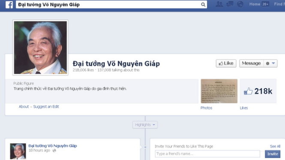
Task: Click the page title Đại tướng Võ Nguyên Giáp
Action: (x=116, y=63)
